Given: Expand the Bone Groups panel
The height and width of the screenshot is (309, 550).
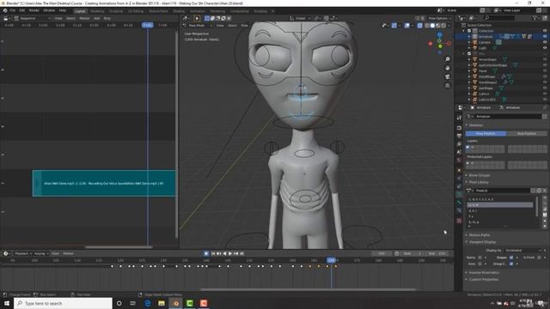Looking at the screenshot, I should 480,175.
